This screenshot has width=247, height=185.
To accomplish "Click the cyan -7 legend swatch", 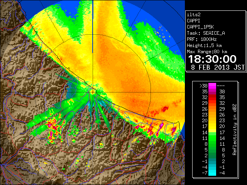I will 212,173.
